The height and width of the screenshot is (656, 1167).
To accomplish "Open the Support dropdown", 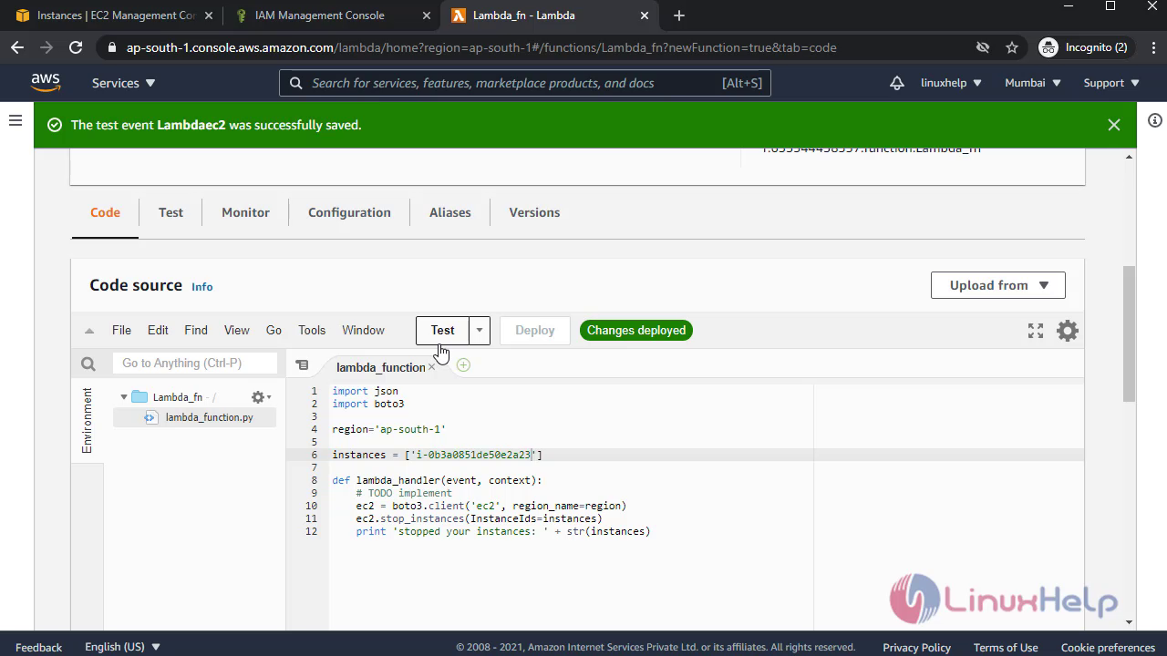I will point(1111,83).
